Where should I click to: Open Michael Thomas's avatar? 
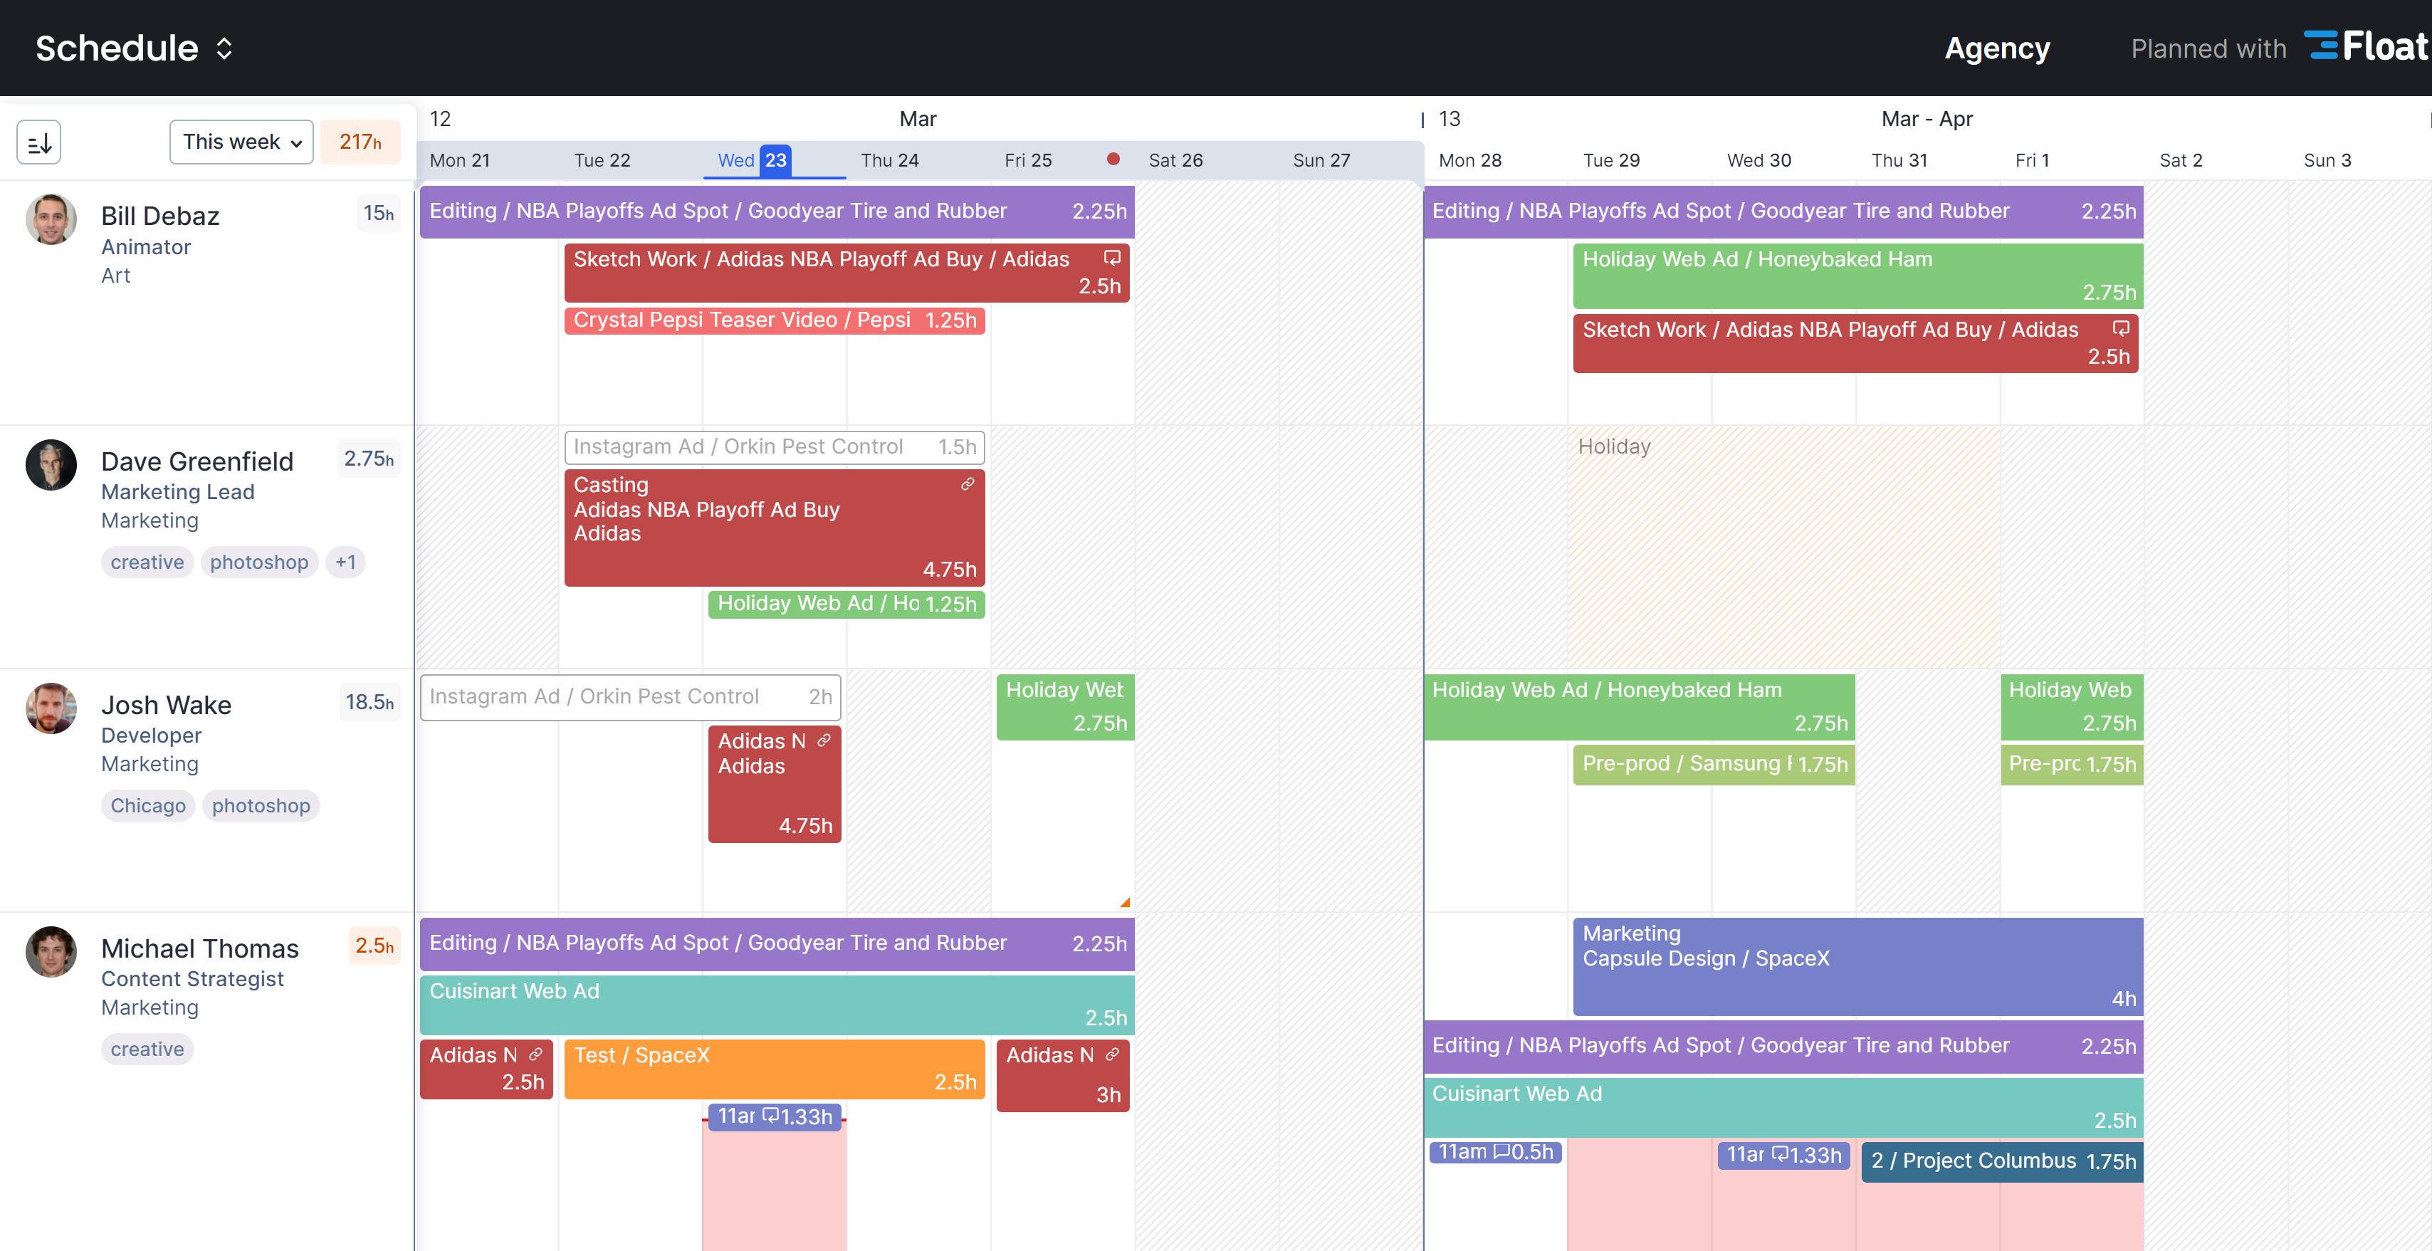click(51, 952)
